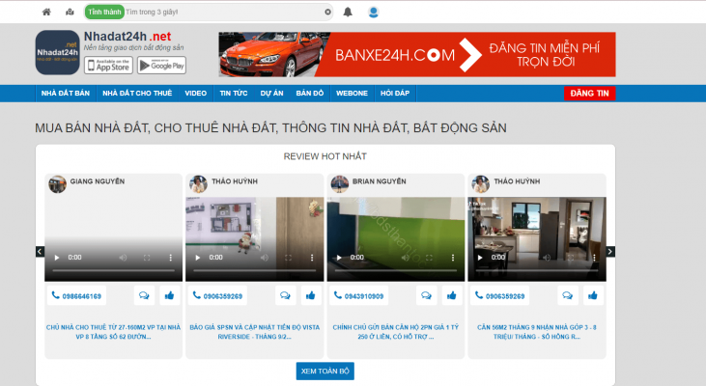Mute the Vista Riverside video
This screenshot has height=386, width=706.
pyautogui.click(x=264, y=258)
